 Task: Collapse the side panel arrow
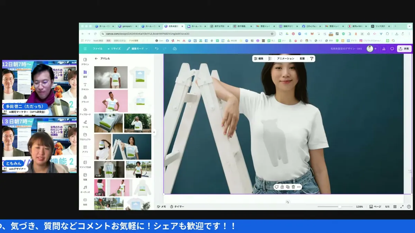(154, 132)
